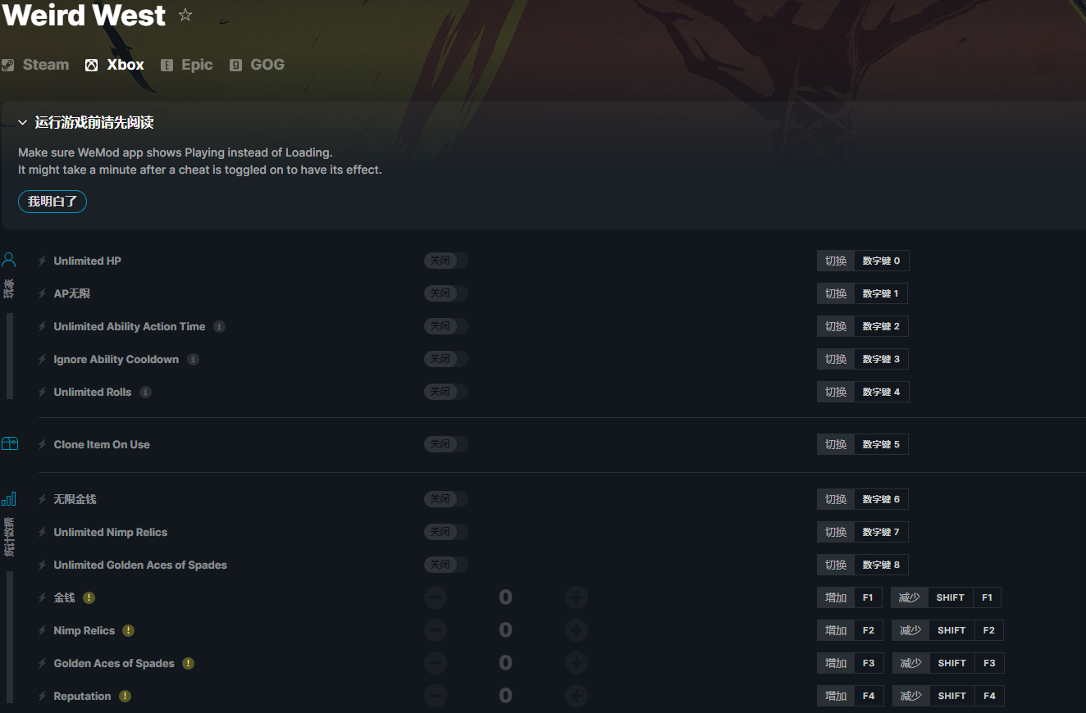Click the player category icon in sidebar
The height and width of the screenshot is (713, 1086).
pos(9,261)
